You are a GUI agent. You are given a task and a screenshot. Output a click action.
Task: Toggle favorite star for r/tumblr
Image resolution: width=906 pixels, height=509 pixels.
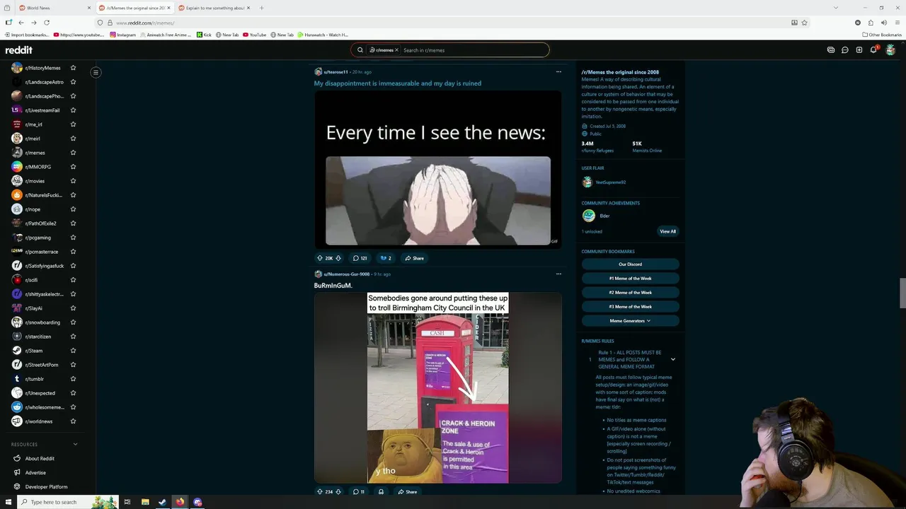tap(73, 379)
